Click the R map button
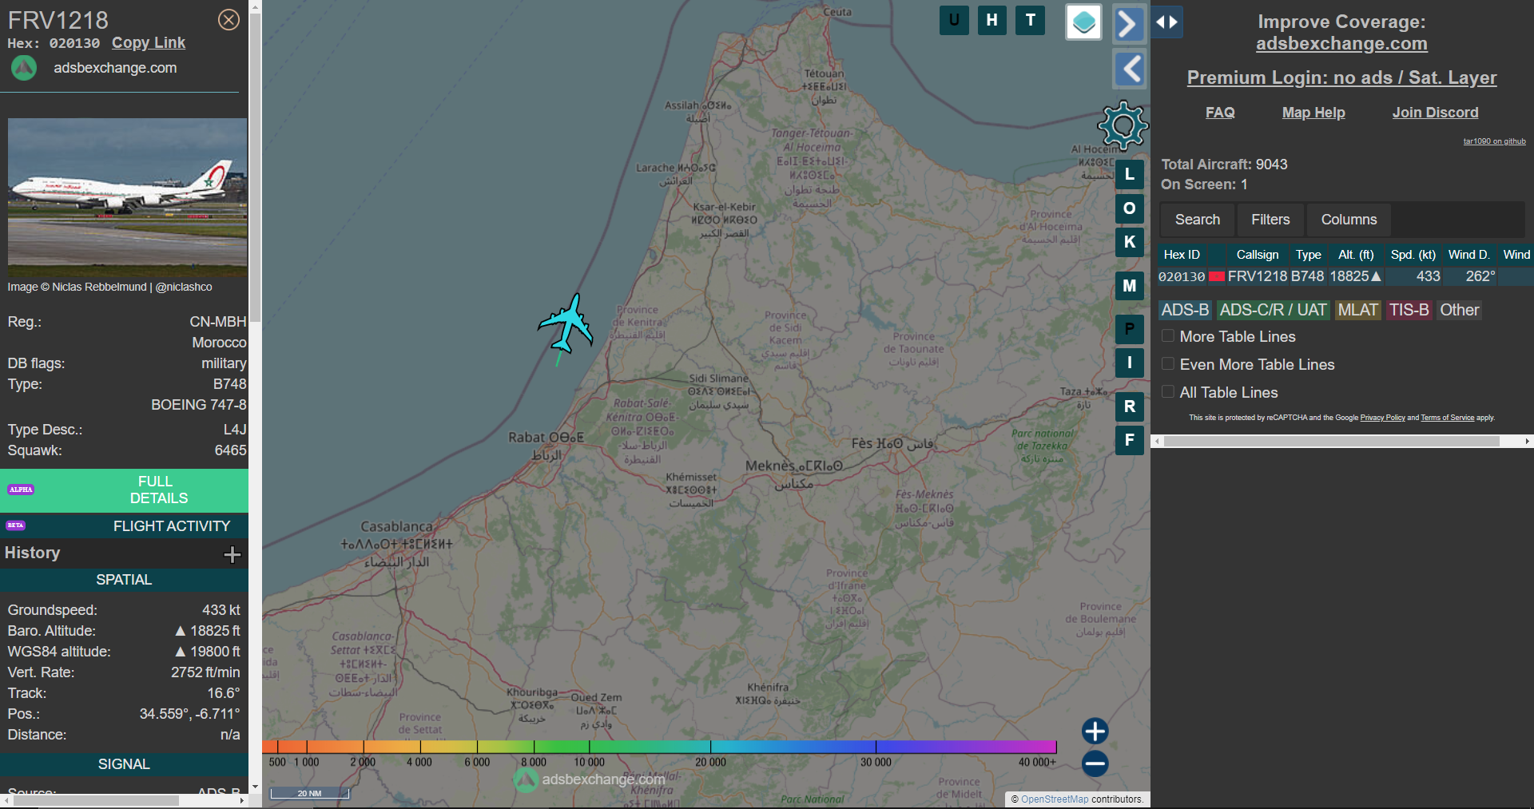Screen dimensions: 1534x809 1130,406
